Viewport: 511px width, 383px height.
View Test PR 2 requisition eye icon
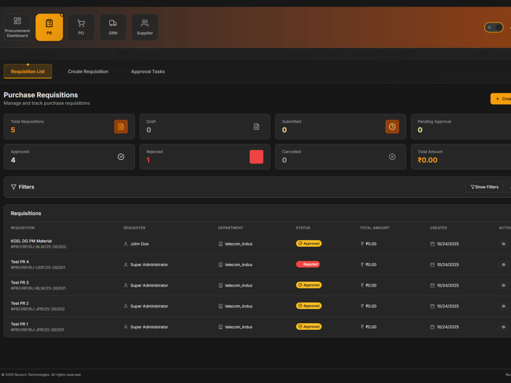503,306
